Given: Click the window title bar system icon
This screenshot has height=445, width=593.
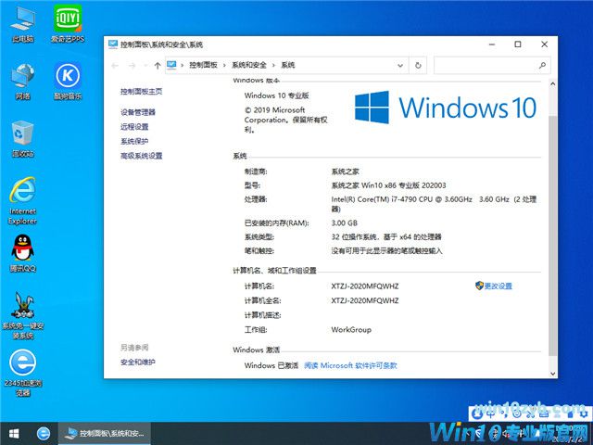Looking at the screenshot, I should coord(113,44).
